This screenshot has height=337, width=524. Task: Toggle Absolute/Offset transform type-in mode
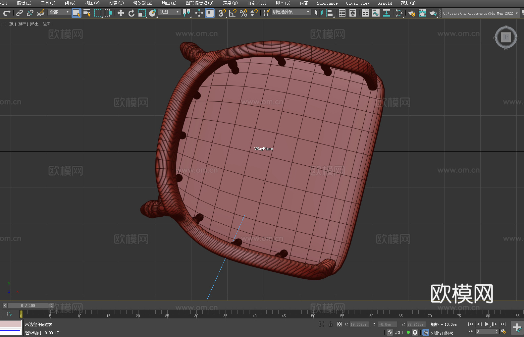[x=339, y=324]
